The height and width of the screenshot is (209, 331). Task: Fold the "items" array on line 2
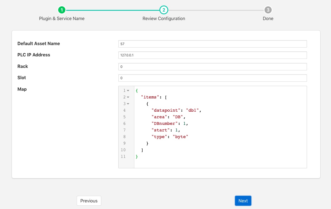128,97
